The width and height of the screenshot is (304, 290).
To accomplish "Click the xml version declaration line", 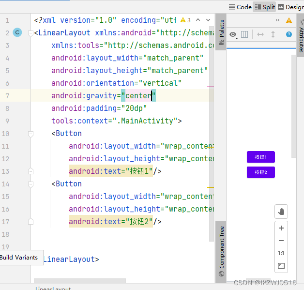I will click(x=105, y=20).
